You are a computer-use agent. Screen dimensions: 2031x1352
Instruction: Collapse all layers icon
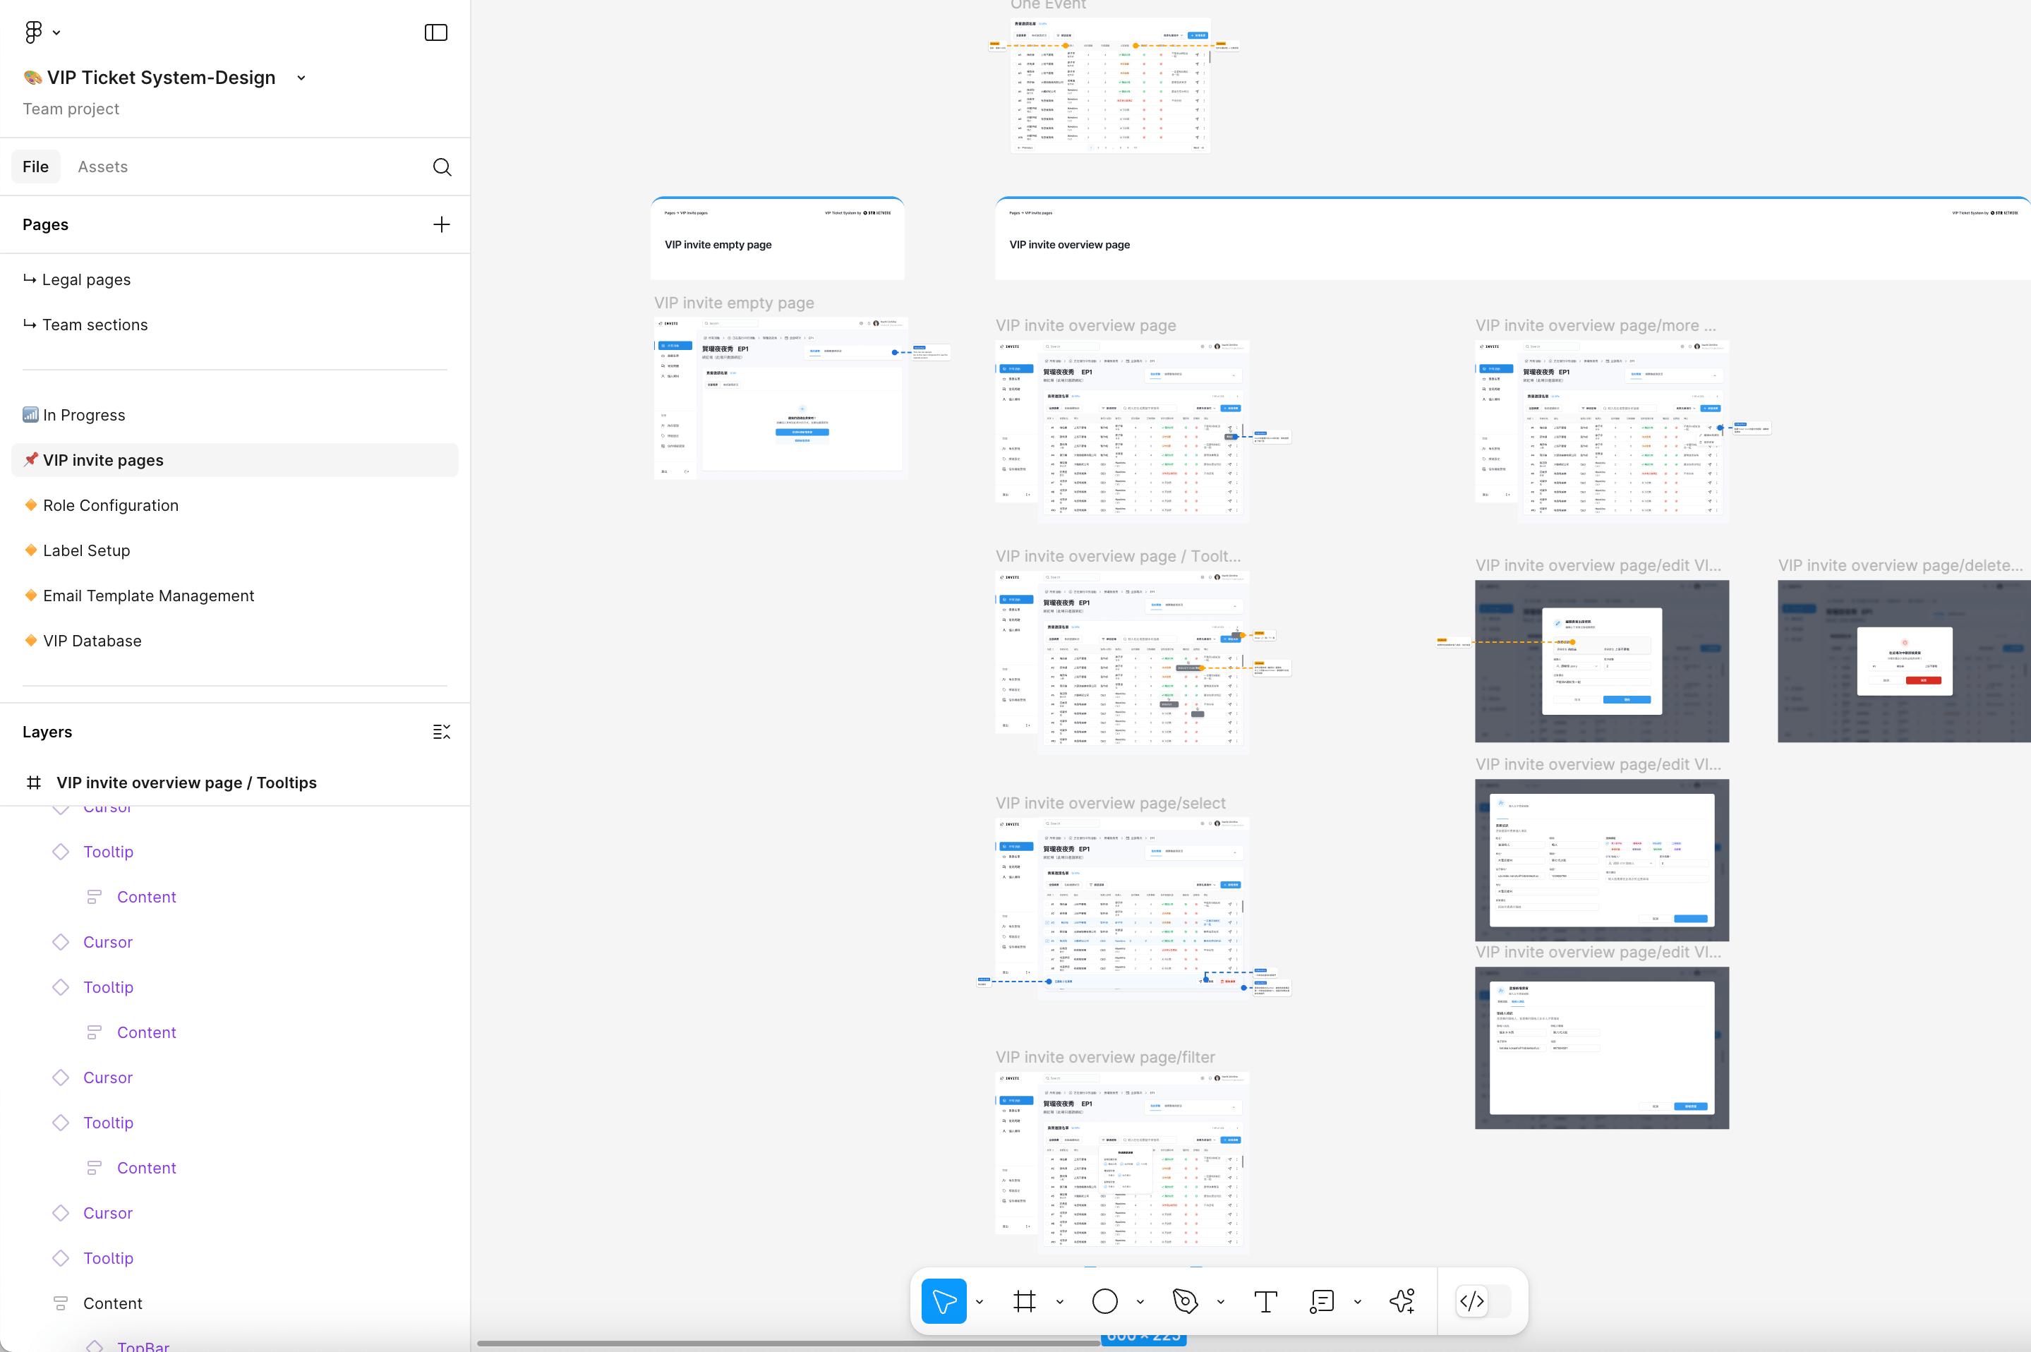[441, 732]
